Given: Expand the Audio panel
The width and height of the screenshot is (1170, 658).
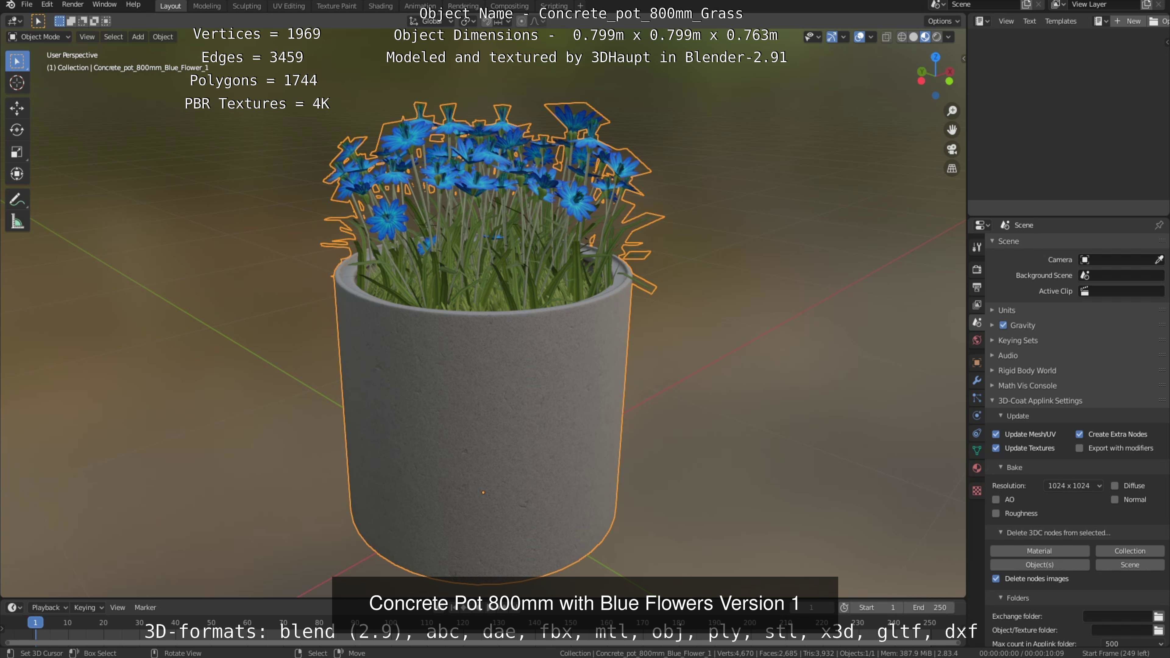Looking at the screenshot, I should click(1007, 356).
